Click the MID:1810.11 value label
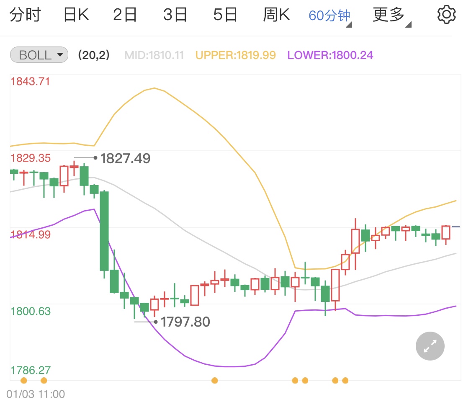471x407 pixels. point(154,55)
